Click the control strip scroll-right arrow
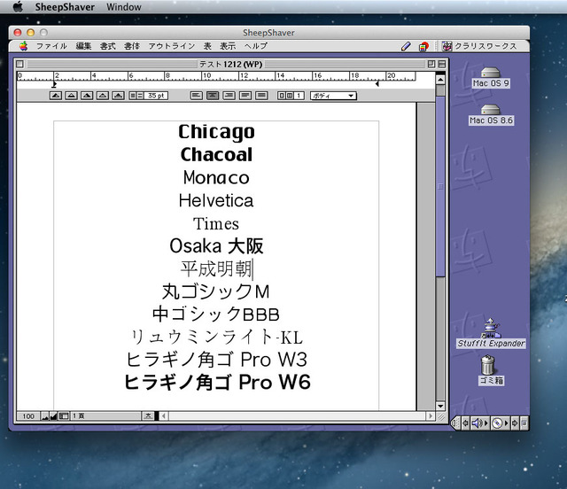Image resolution: width=567 pixels, height=489 pixels. tap(515, 423)
